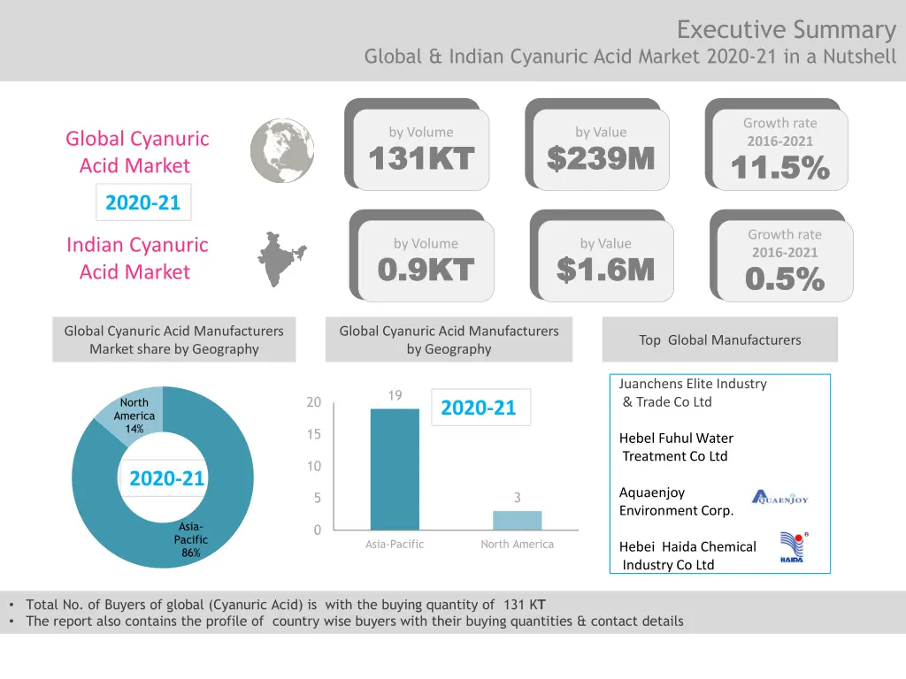The width and height of the screenshot is (906, 679).
Task: Select the Indian 0.9KT volume card
Action: 426,261
